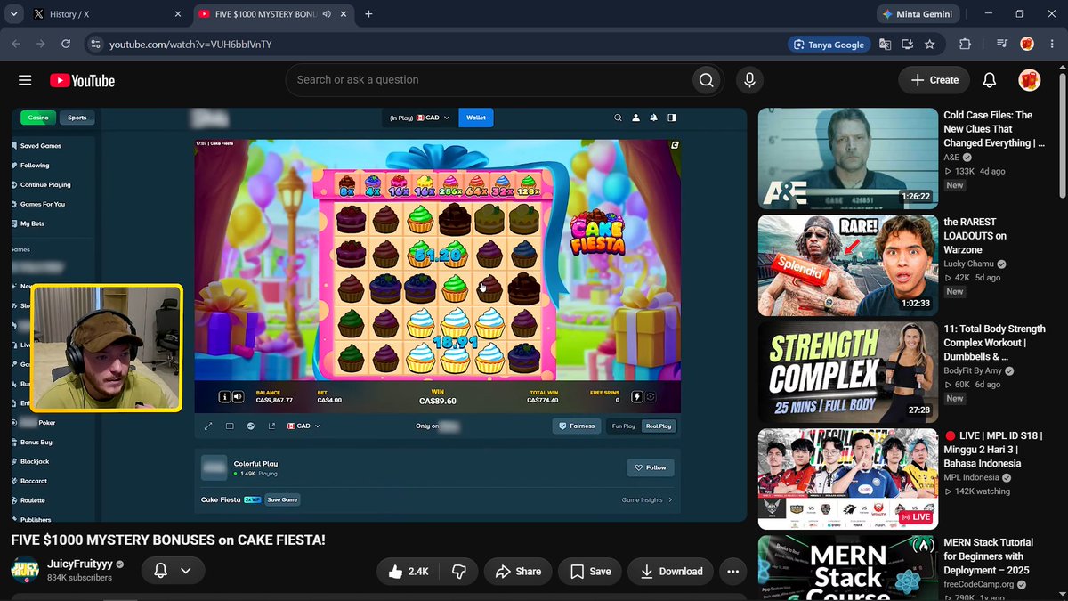
Task: Click the video player to pause playback
Action: point(379,314)
